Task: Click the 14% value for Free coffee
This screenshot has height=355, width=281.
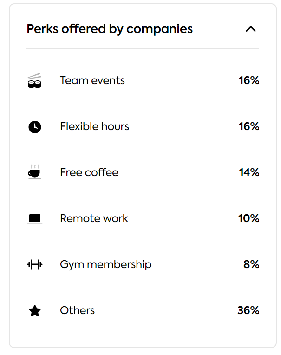Action: pos(249,172)
